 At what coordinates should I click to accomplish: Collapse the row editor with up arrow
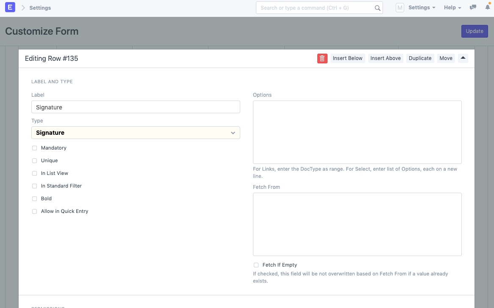463,58
